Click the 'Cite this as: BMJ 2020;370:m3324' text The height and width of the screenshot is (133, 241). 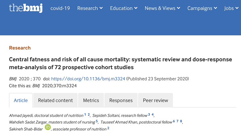pyautogui.click(x=43, y=86)
